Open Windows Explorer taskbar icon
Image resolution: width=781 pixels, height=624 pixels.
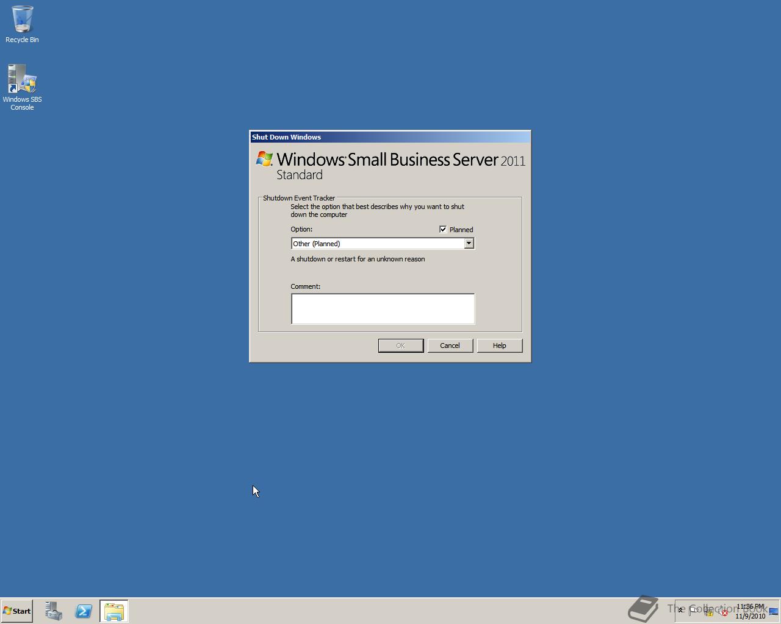[x=114, y=611]
